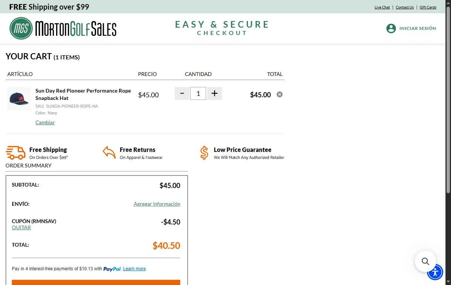Click INICIAR SESIÓN to sign in
Image resolution: width=451 pixels, height=285 pixels.
click(x=418, y=28)
